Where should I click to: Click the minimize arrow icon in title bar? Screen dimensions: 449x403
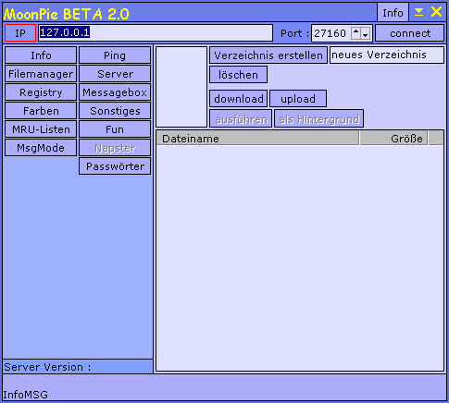(418, 12)
